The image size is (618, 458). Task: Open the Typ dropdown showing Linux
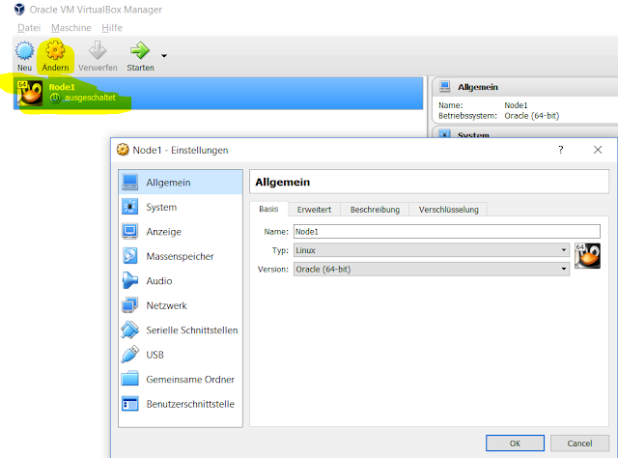[x=432, y=250]
